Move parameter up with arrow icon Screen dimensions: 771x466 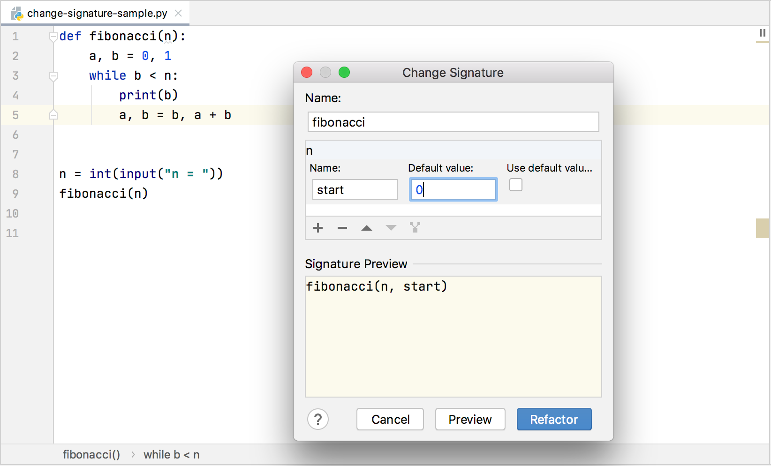[x=367, y=228]
